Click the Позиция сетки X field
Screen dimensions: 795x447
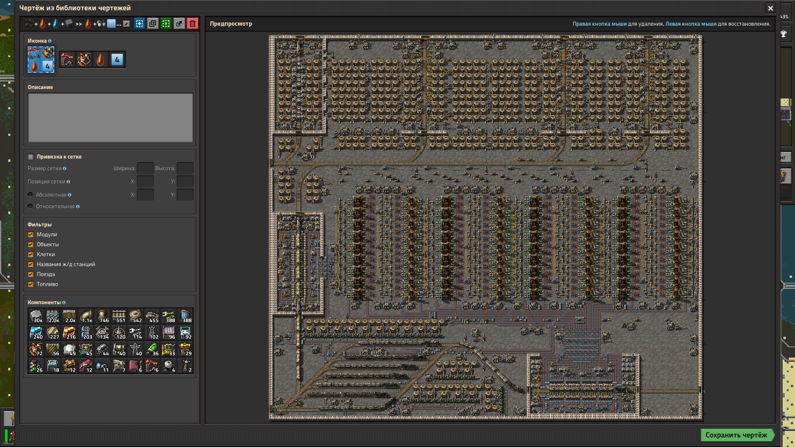pyautogui.click(x=145, y=182)
